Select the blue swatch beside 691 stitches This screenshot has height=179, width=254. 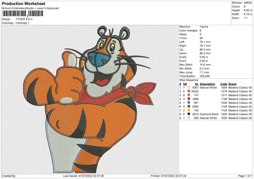tap(189, 103)
